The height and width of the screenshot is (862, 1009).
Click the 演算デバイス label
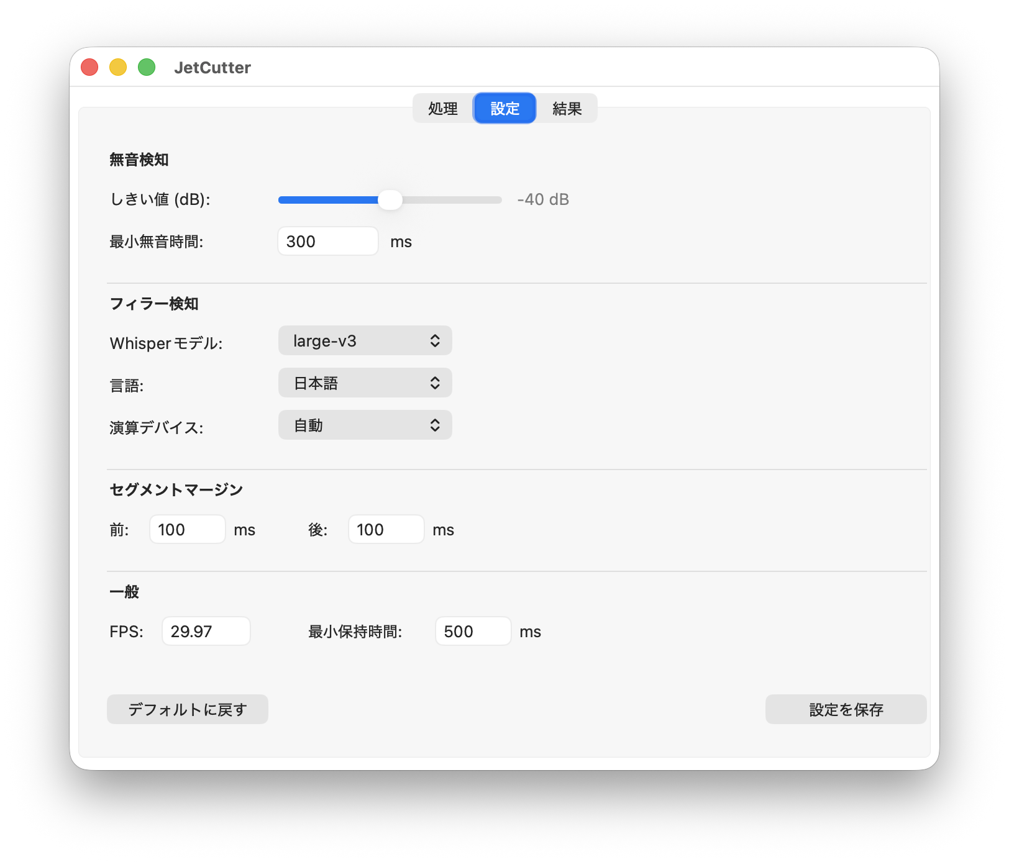point(157,428)
